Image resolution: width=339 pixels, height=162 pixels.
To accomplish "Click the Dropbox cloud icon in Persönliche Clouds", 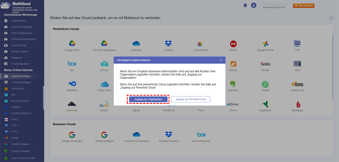I will tap(168, 43).
